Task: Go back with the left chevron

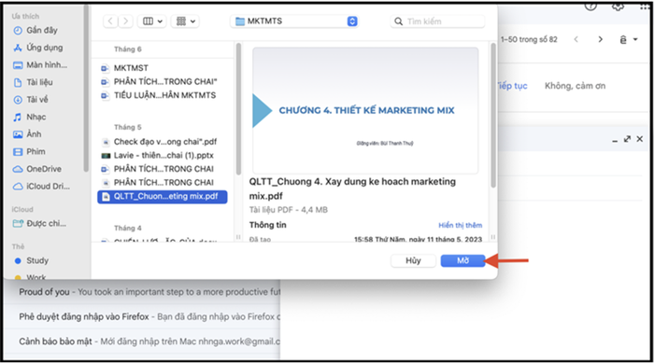Action: (x=110, y=21)
